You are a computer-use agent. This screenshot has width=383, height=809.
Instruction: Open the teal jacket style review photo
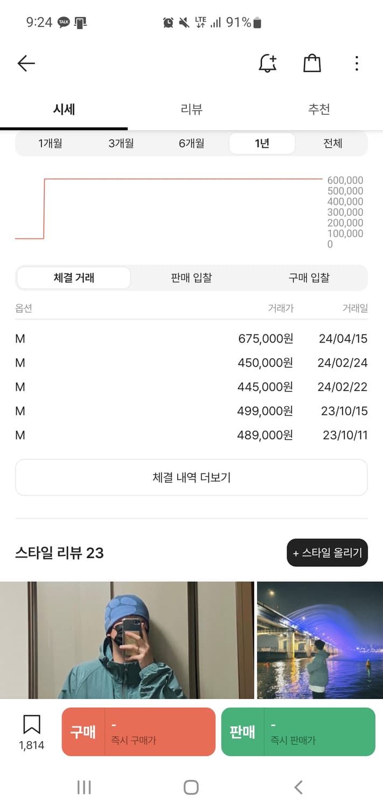(128, 642)
